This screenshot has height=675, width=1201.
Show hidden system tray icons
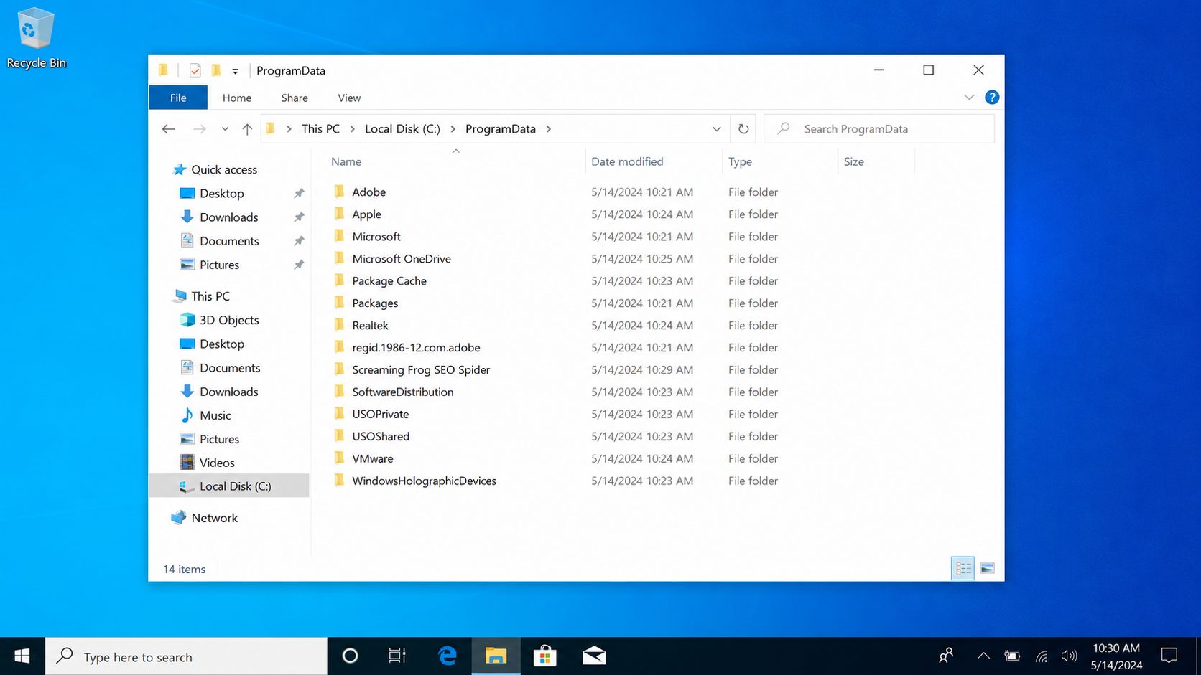tap(983, 656)
